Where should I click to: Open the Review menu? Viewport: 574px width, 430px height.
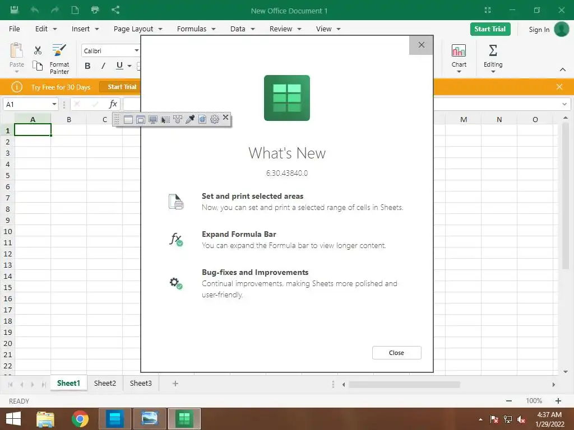[x=285, y=29]
